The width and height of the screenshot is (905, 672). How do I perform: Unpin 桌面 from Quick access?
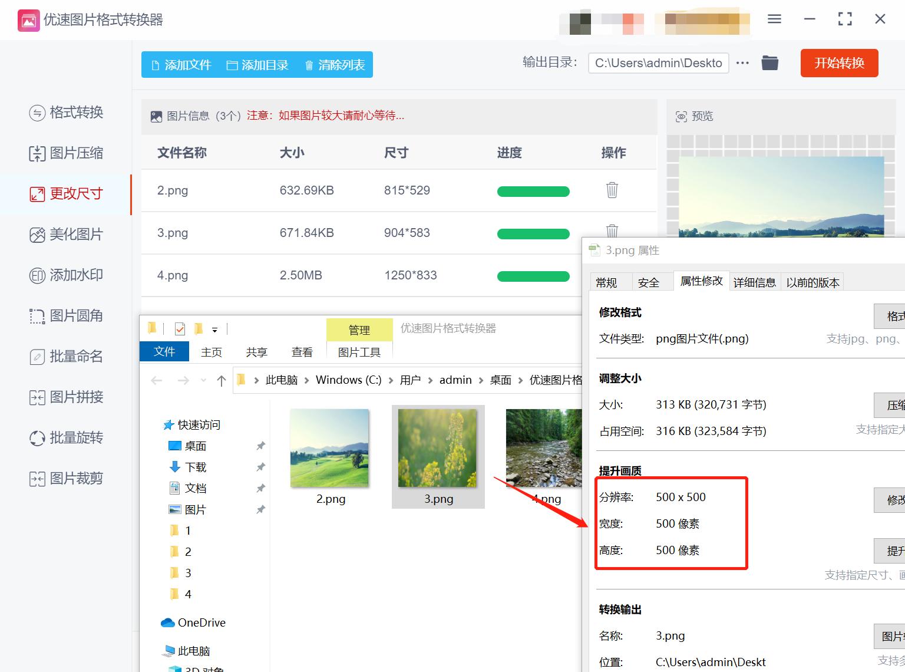[x=261, y=446]
